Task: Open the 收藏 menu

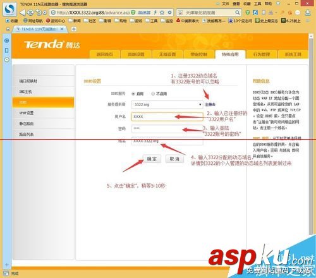Action: (246, 4)
